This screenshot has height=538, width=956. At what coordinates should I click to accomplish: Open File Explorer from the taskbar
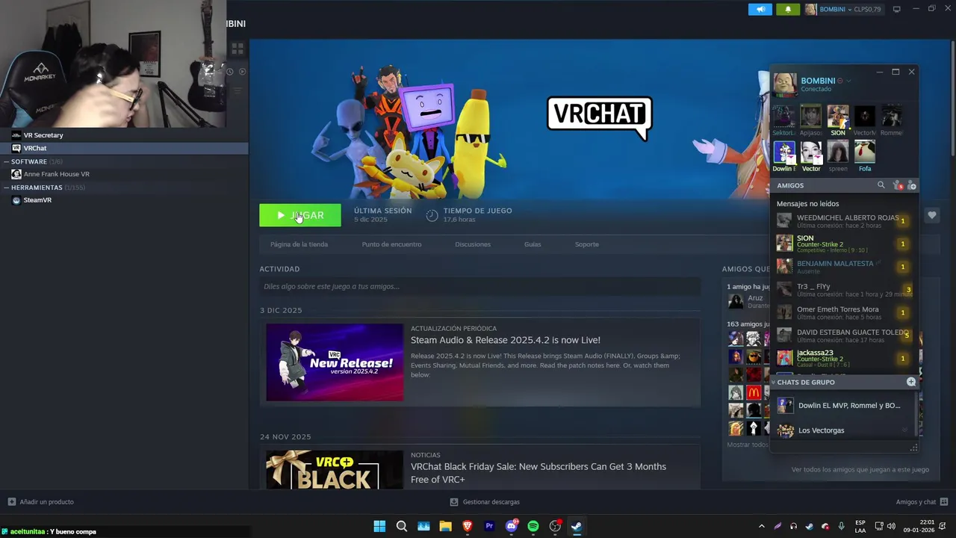pos(445,526)
